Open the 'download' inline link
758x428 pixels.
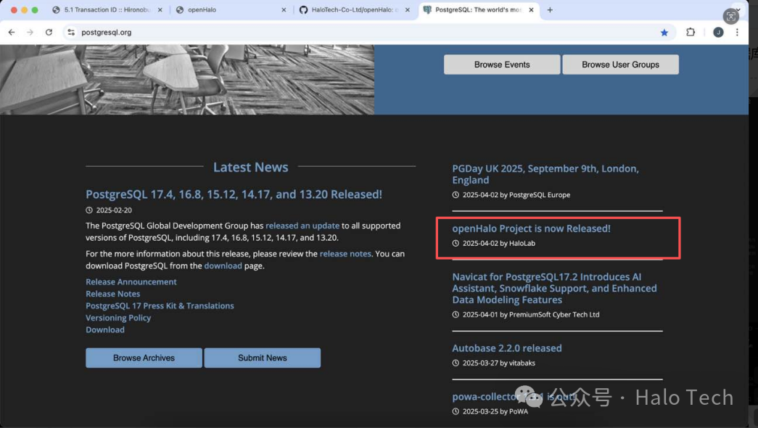223,266
